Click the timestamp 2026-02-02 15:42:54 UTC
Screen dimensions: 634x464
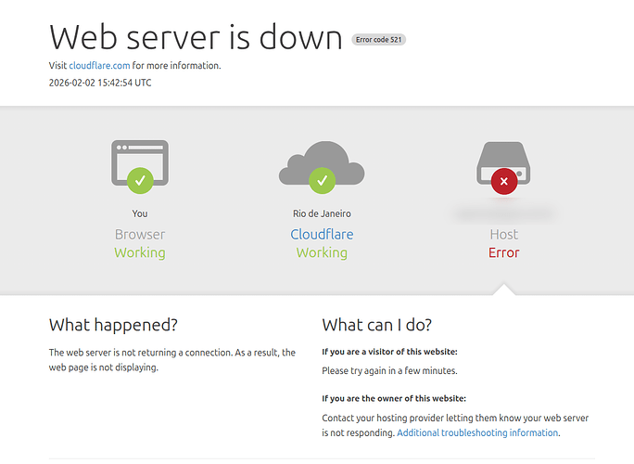point(100,83)
